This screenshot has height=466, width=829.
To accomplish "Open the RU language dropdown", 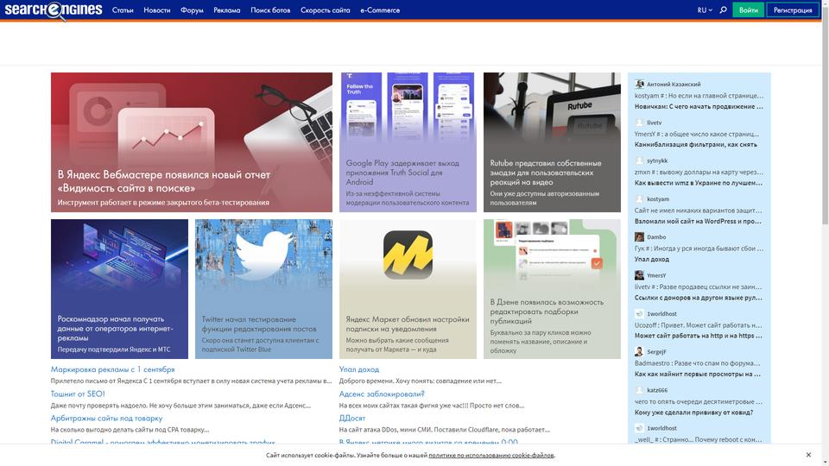I will [x=705, y=10].
